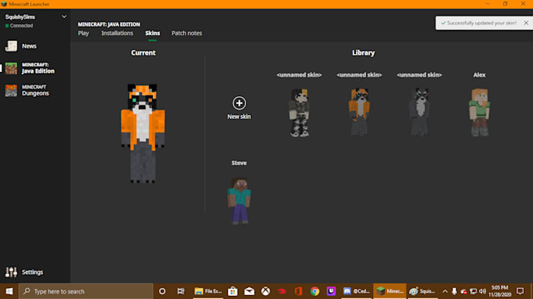Dismiss the skin updated notification
The width and height of the screenshot is (533, 299).
click(526, 23)
